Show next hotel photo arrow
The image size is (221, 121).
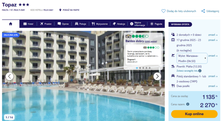click(x=157, y=76)
